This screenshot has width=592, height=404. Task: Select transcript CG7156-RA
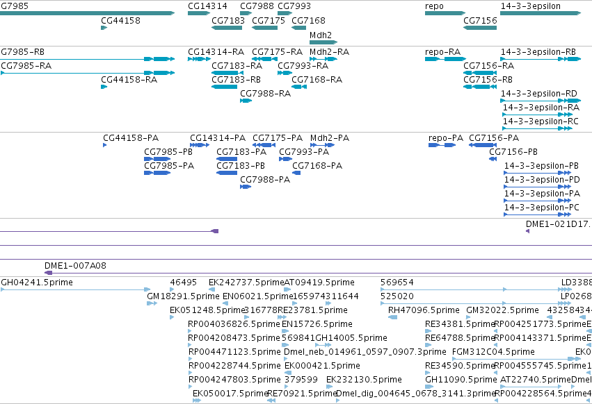tap(489, 66)
